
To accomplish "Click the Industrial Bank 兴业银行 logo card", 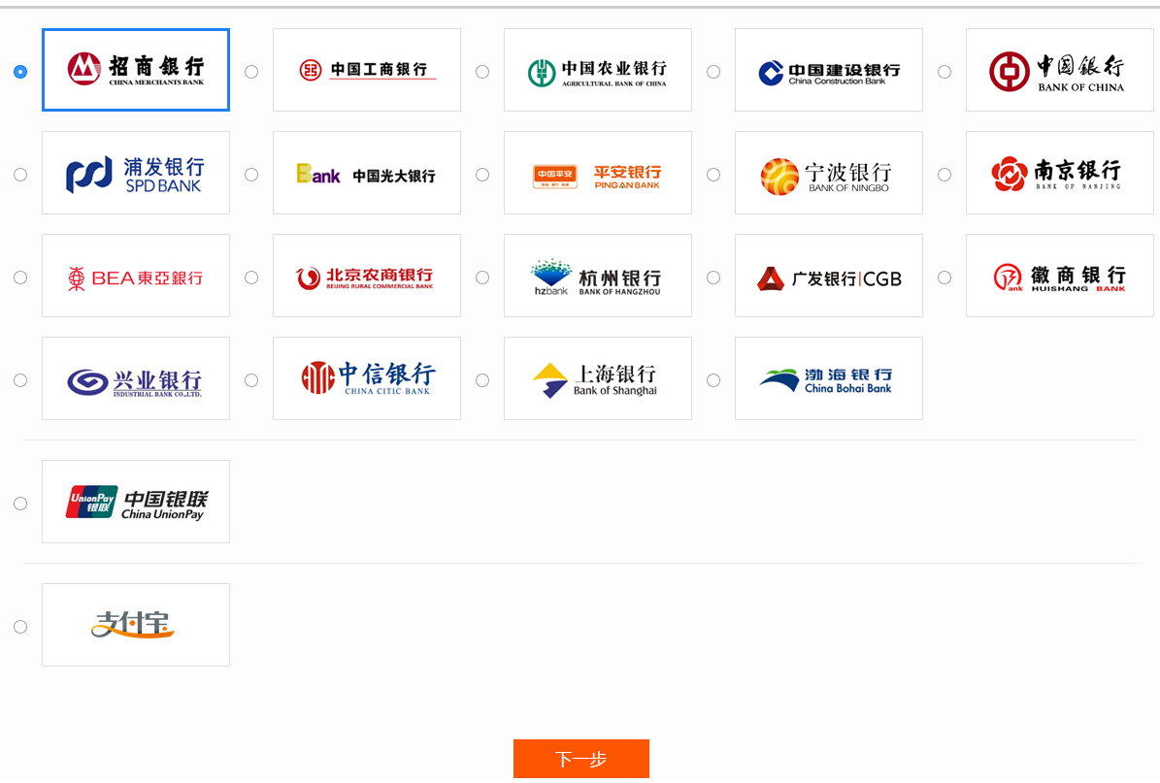I will (136, 378).
